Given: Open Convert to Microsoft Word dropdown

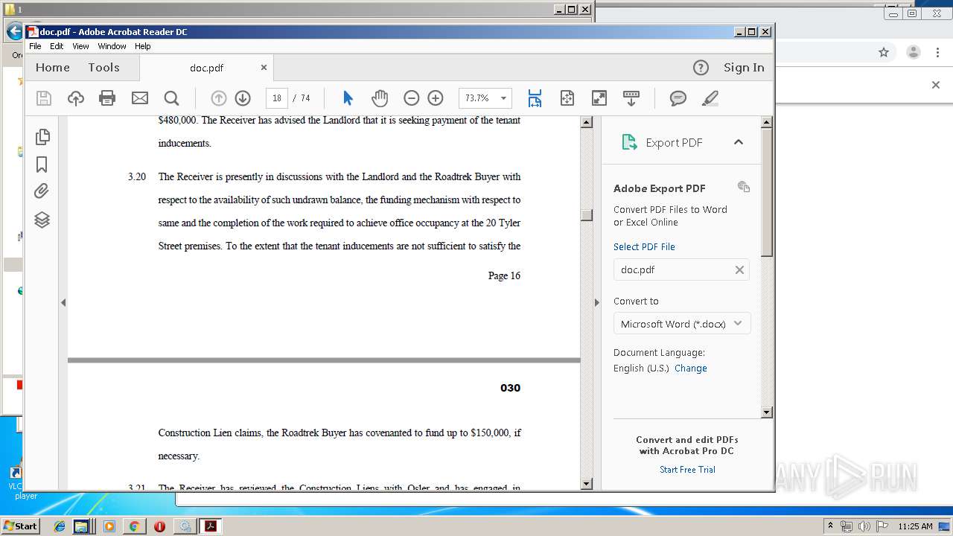Looking at the screenshot, I should (x=682, y=324).
